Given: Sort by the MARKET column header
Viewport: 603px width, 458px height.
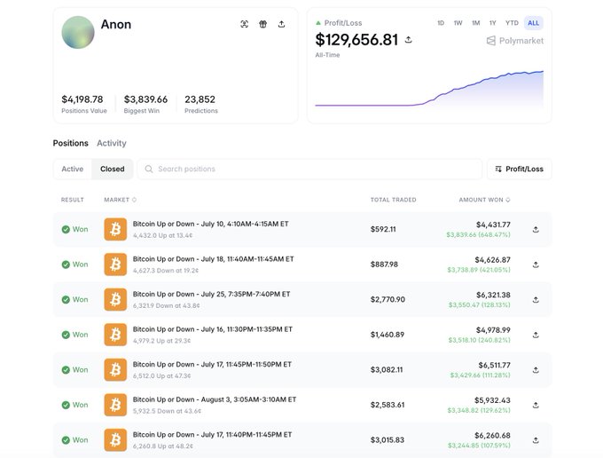Looking at the screenshot, I should (x=120, y=200).
